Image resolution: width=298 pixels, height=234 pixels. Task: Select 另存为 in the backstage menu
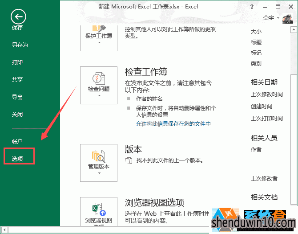20,45
